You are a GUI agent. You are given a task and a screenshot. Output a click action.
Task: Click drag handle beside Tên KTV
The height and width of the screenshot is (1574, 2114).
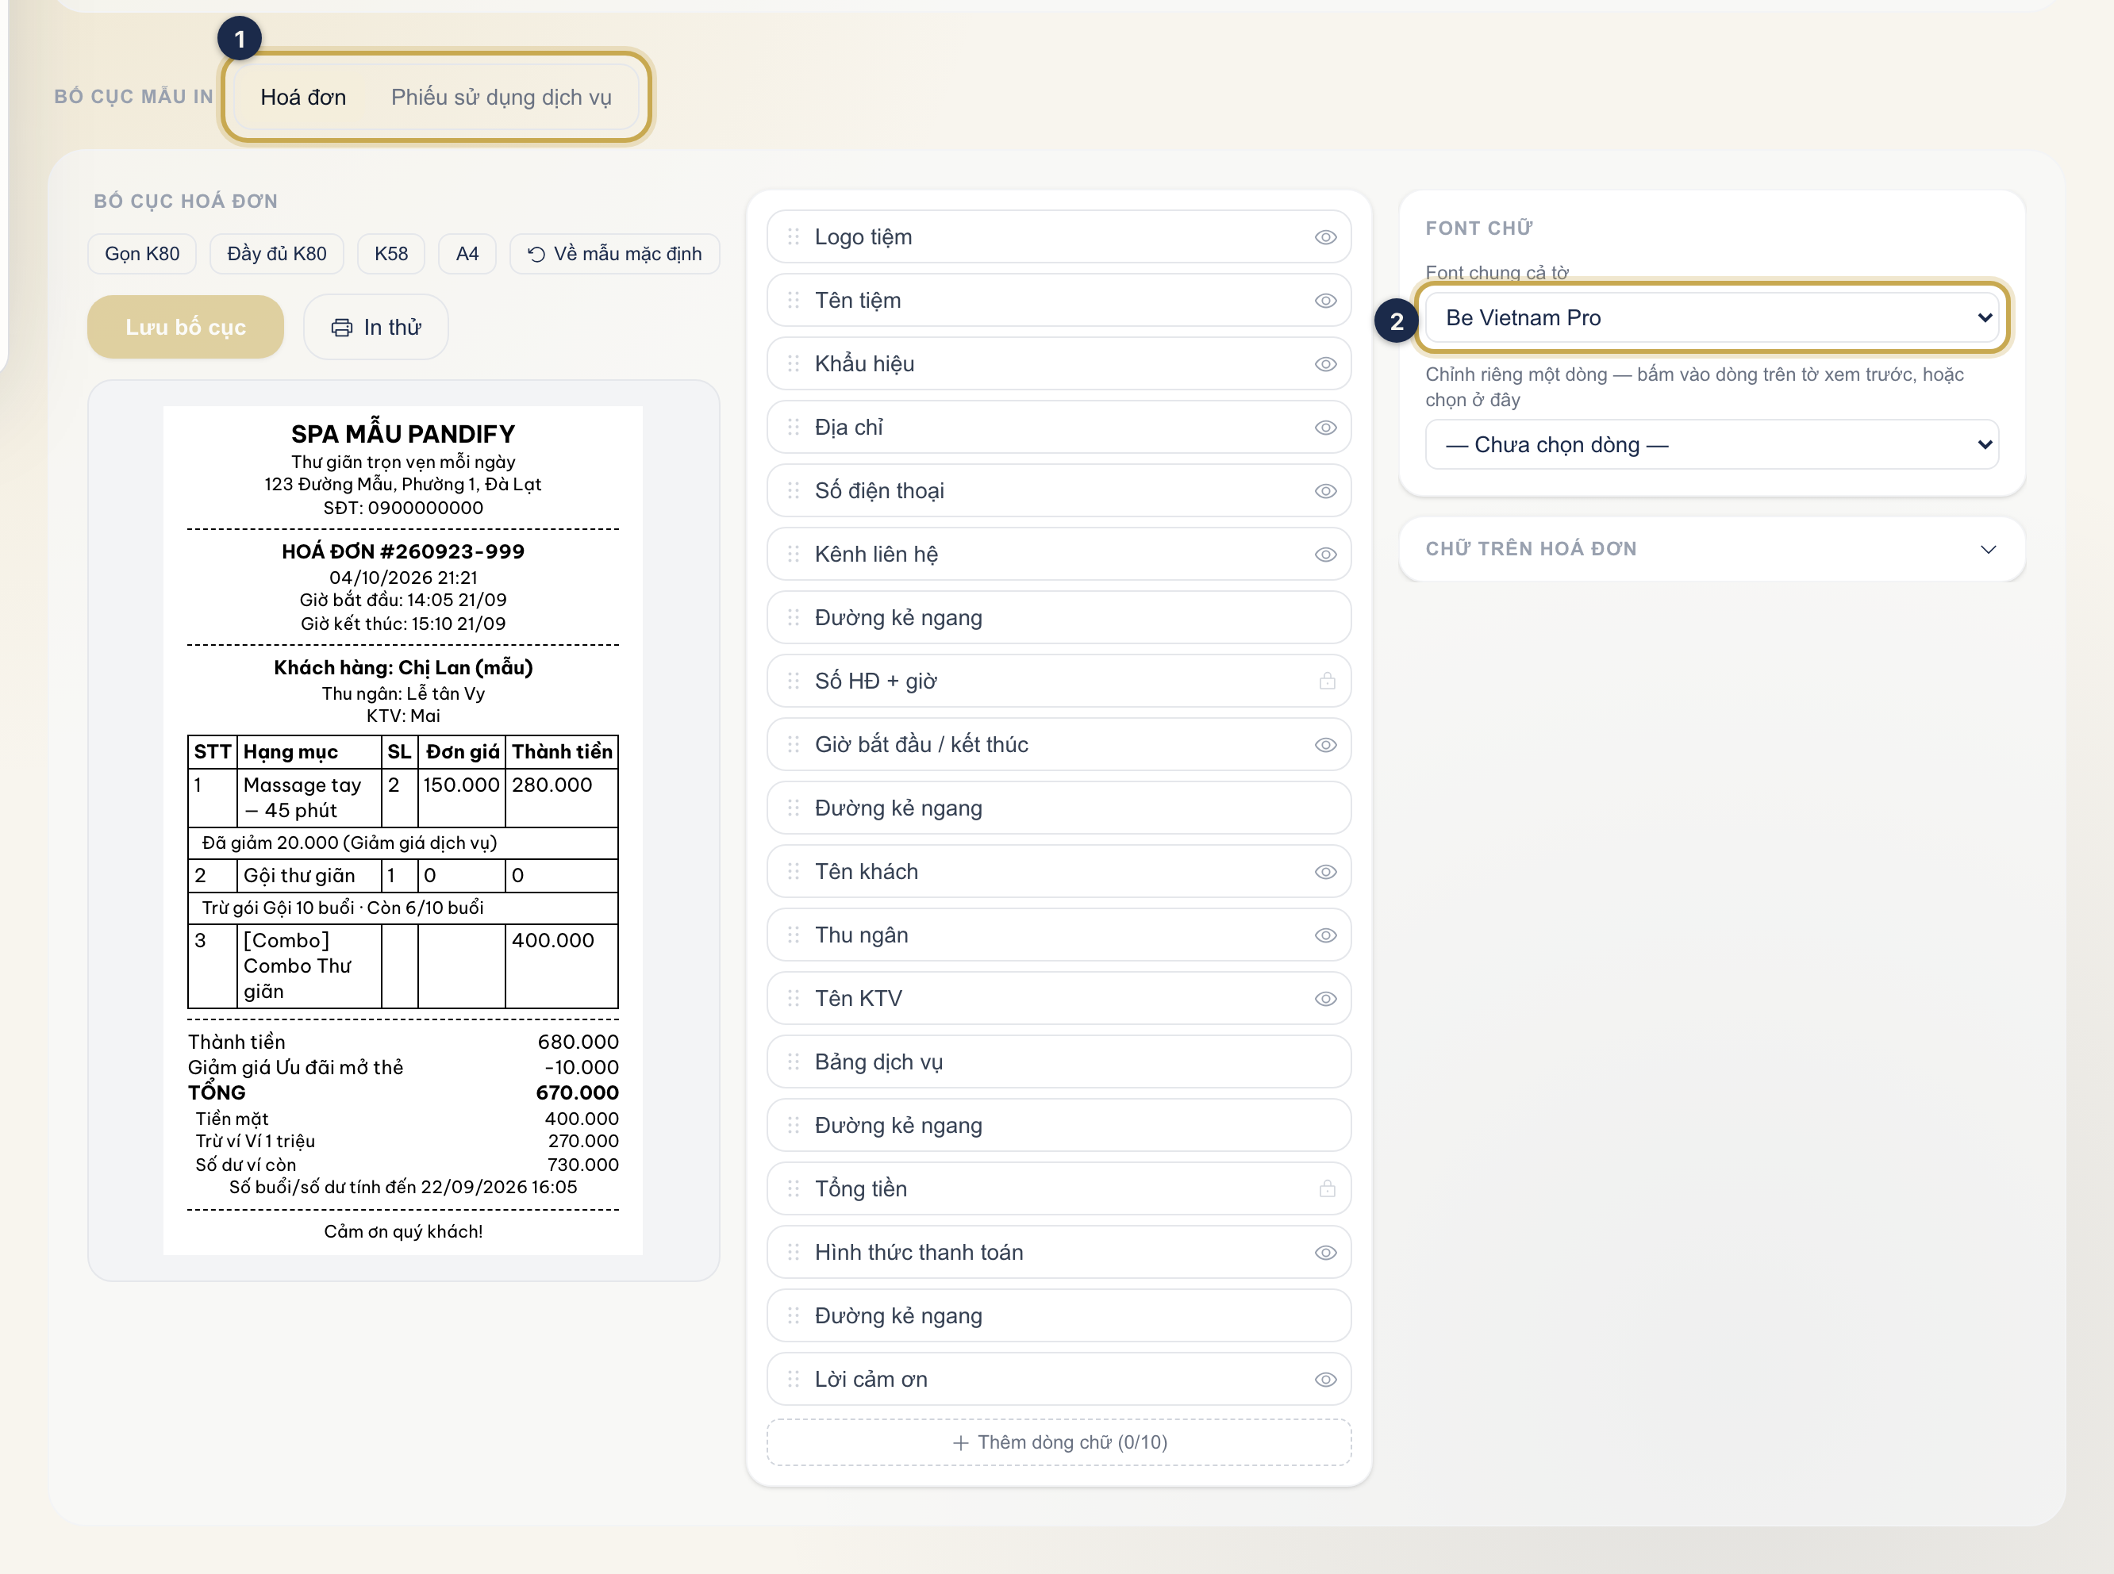click(x=793, y=999)
